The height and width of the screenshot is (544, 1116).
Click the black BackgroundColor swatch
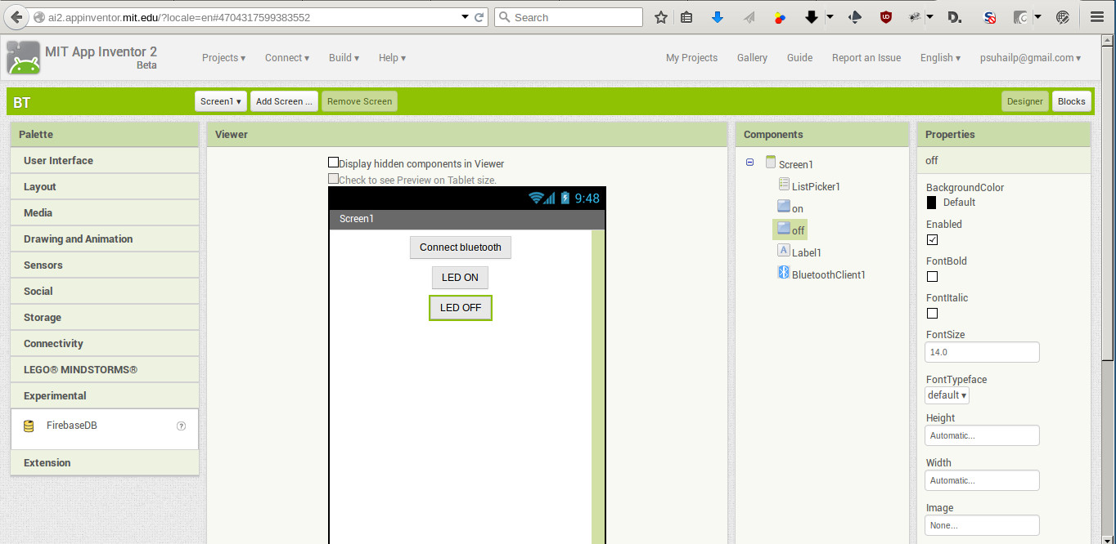tap(931, 203)
